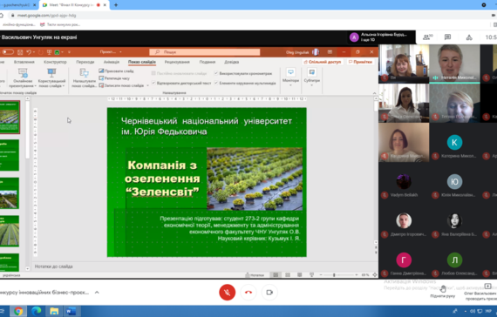The width and height of the screenshot is (497, 317).
Task: Click Chrome address bar meet.google.com
Action: click(46, 15)
